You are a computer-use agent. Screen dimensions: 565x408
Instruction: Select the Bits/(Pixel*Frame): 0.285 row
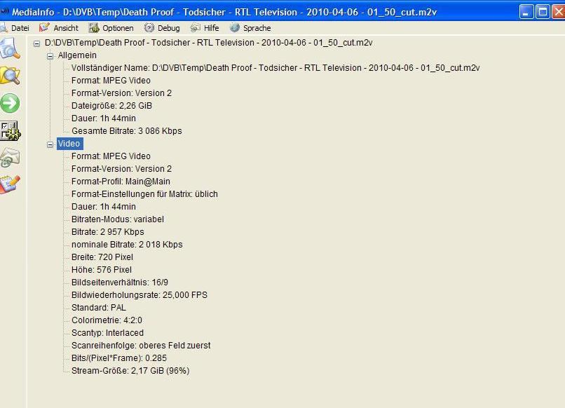(x=119, y=358)
